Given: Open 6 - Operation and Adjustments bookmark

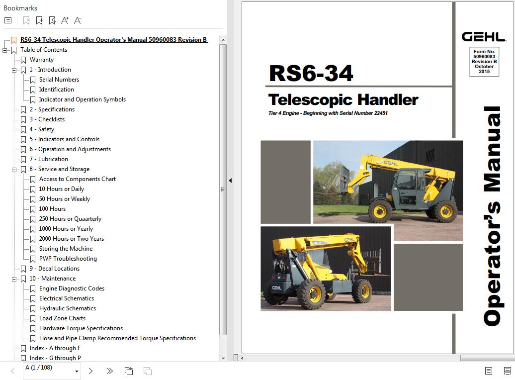Looking at the screenshot, I should coord(70,149).
